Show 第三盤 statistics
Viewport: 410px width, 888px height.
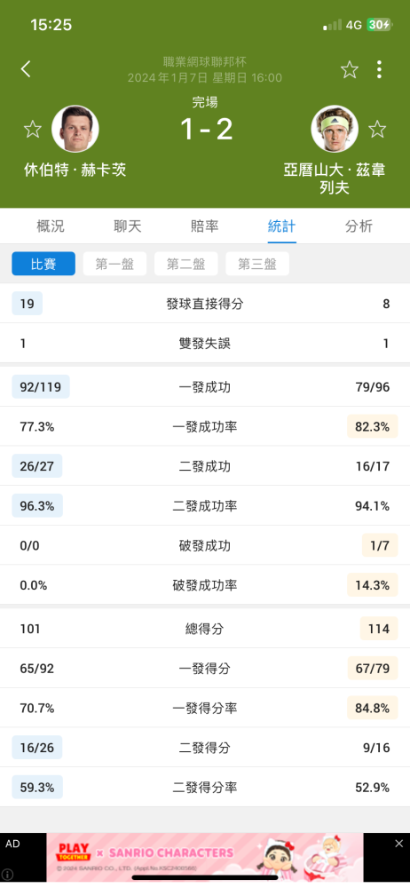point(257,264)
